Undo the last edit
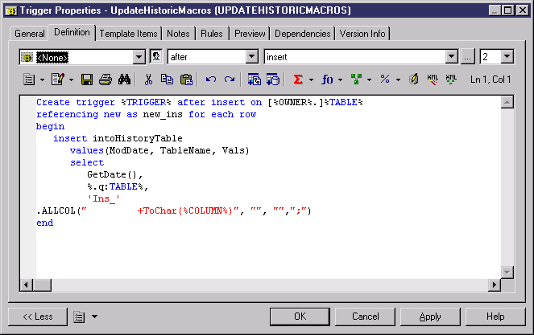Screen dimensions: 534x335 (x=211, y=80)
